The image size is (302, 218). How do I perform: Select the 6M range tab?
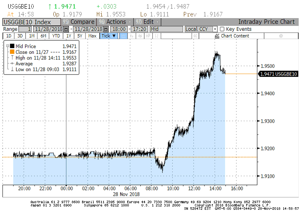coord(43,36)
